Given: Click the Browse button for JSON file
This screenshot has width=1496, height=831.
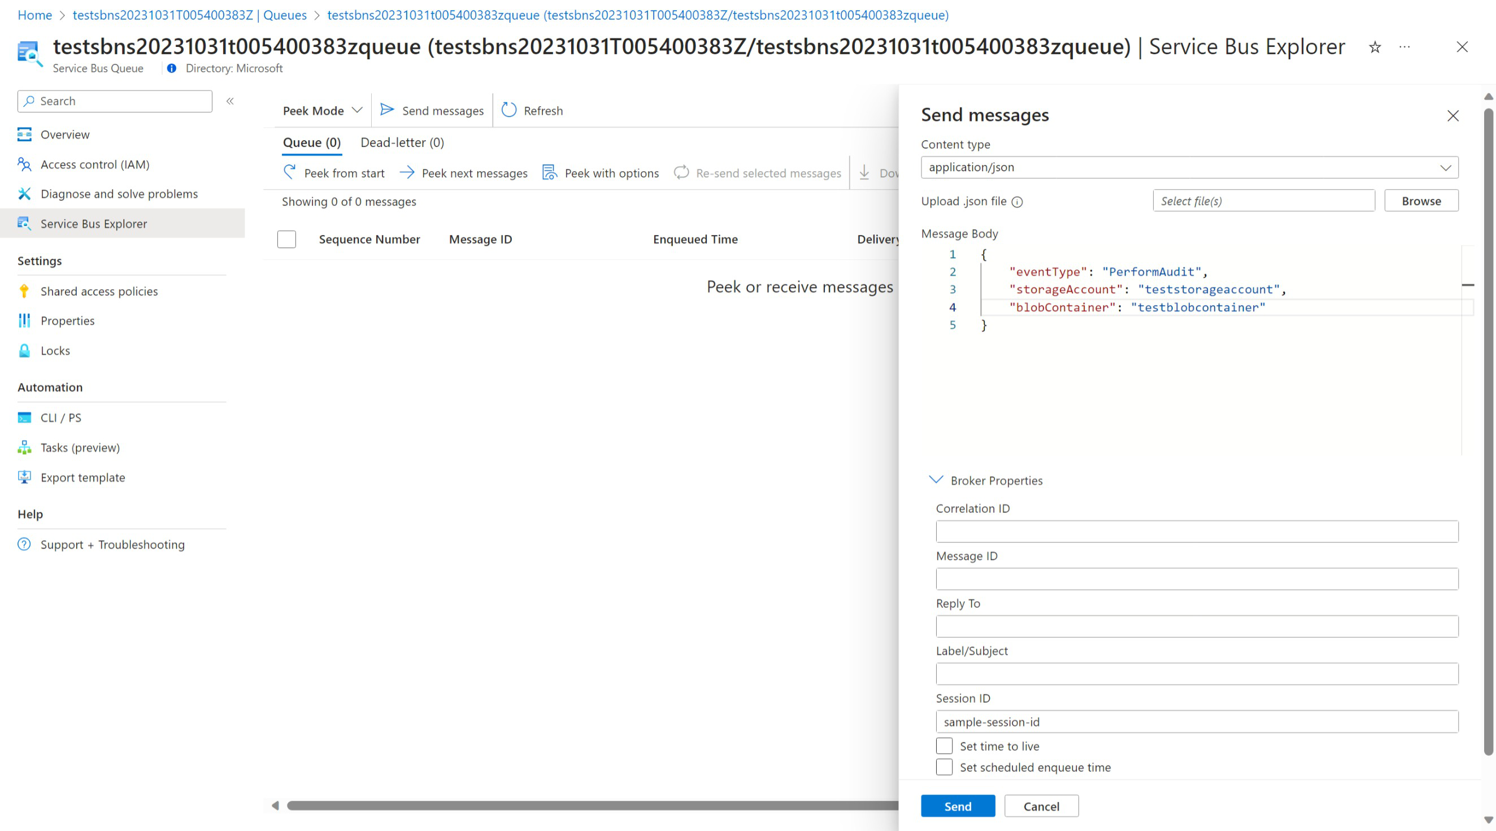Looking at the screenshot, I should point(1421,201).
